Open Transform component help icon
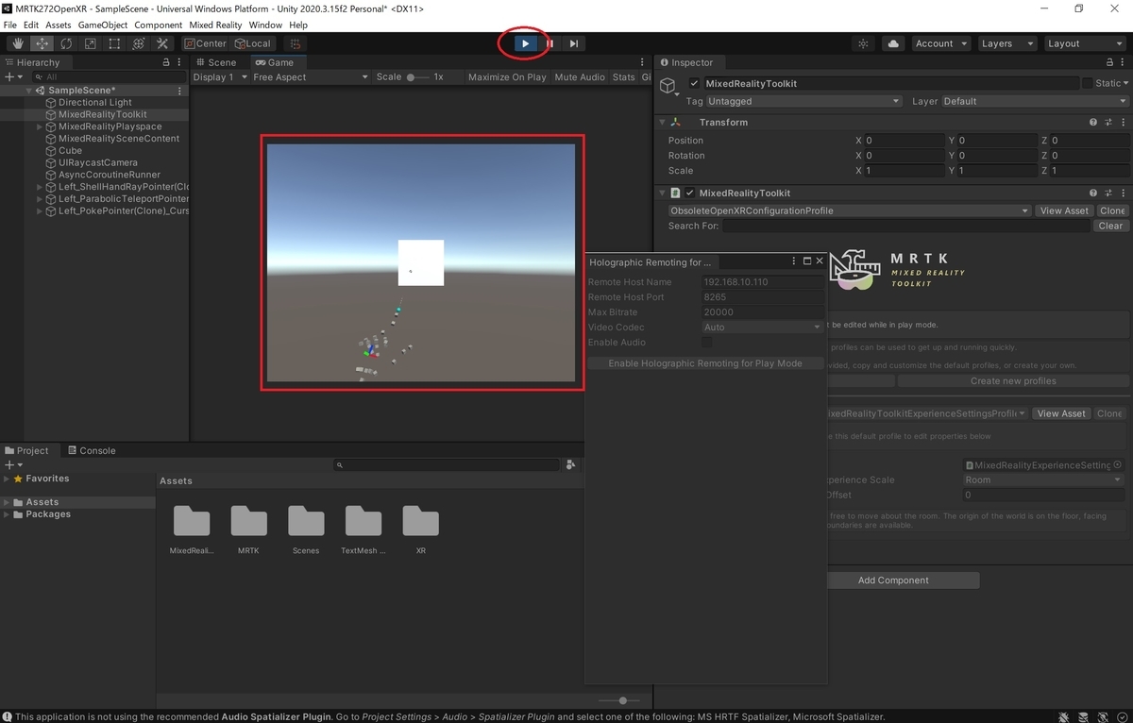The image size is (1133, 723). click(x=1093, y=122)
